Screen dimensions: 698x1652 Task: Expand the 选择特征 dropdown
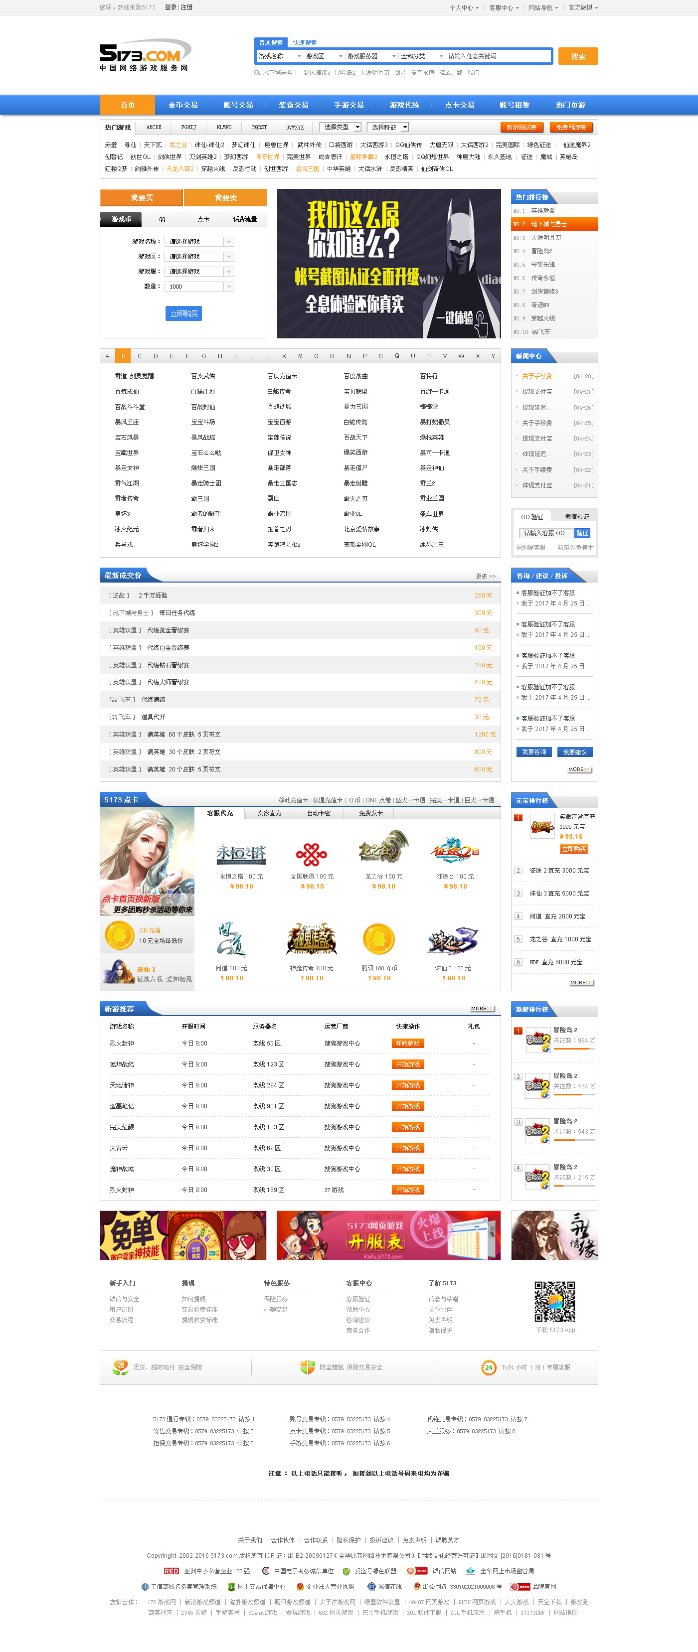click(388, 127)
